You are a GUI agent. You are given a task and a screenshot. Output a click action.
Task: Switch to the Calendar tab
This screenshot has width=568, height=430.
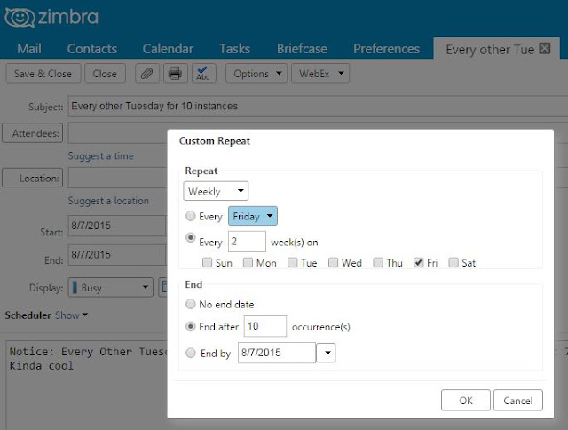[168, 49]
